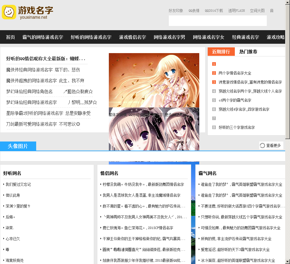Open 爱意延迟 天下3 article
Image resolution: width=290 pixels, height=264 pixels.
[235, 250]
